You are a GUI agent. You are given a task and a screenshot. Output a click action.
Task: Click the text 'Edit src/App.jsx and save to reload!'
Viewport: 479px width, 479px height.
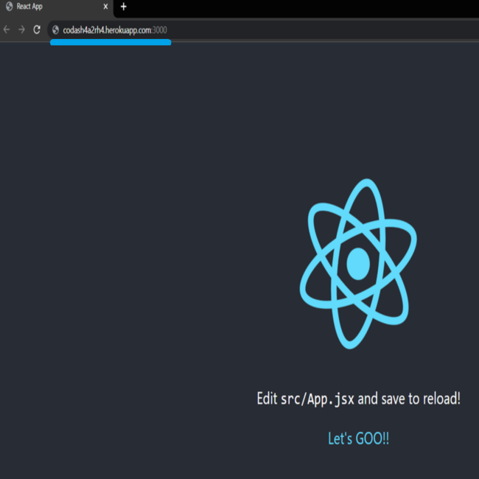(358, 399)
